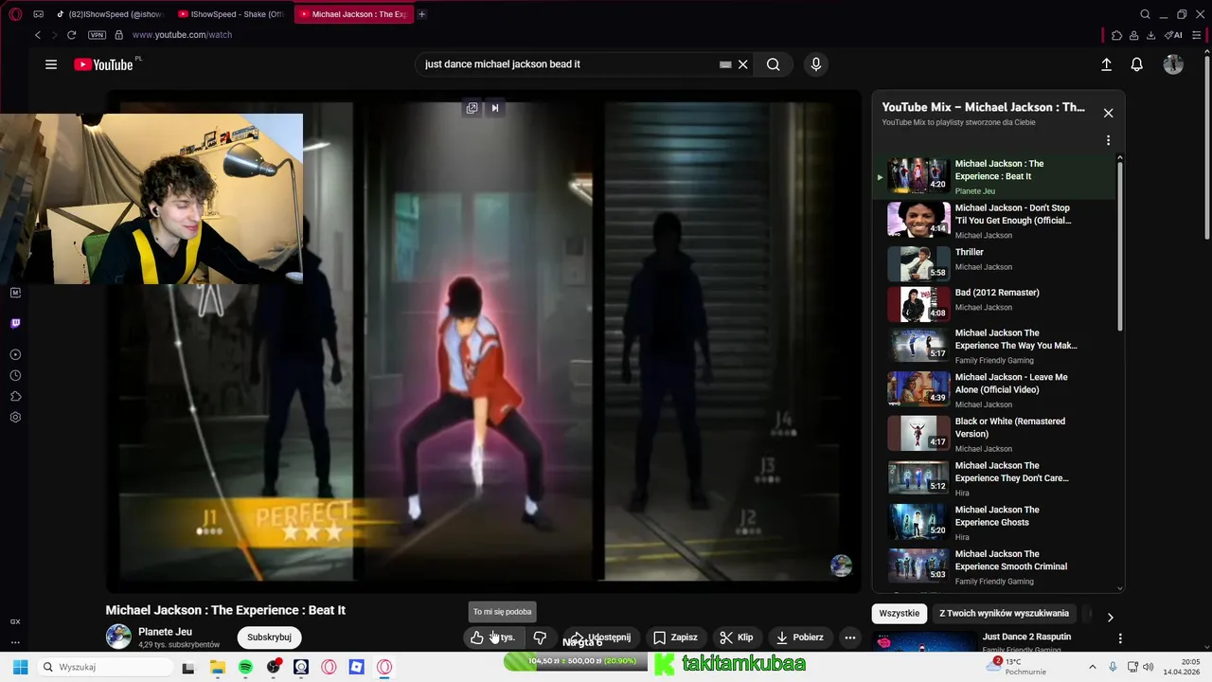This screenshot has width=1212, height=682.
Task: Play The Experience Ghosts from mix
Action: [994, 522]
